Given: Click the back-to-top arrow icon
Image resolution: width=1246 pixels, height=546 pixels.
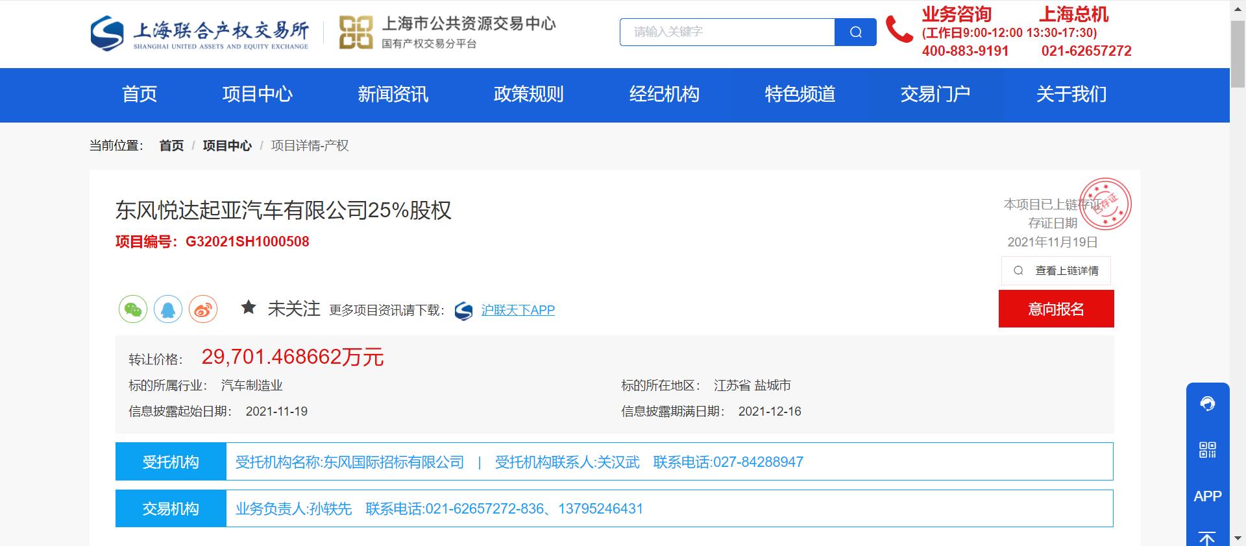Looking at the screenshot, I should tap(1207, 538).
